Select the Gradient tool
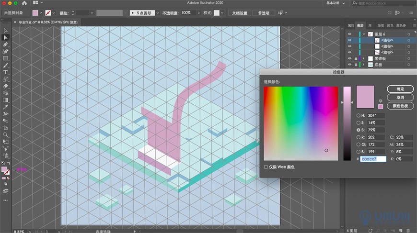 tap(5, 100)
